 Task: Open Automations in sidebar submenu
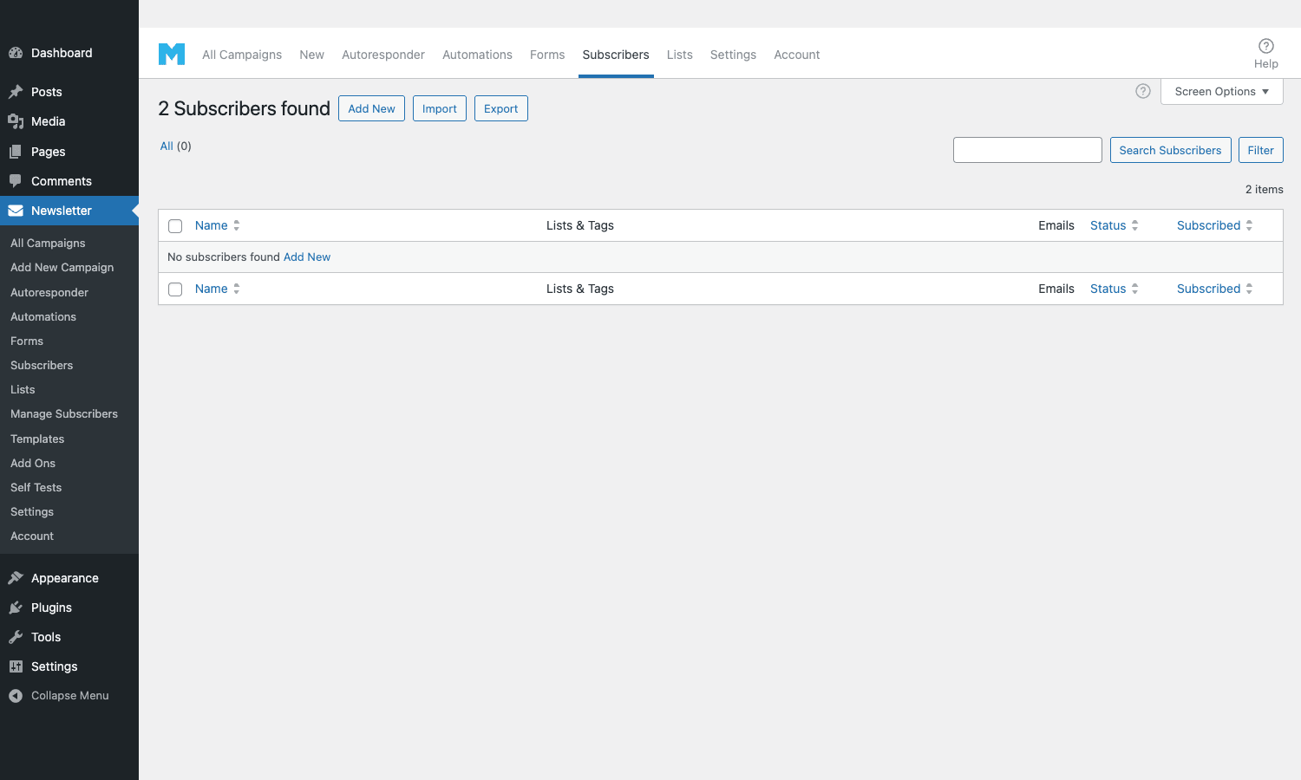coord(43,316)
